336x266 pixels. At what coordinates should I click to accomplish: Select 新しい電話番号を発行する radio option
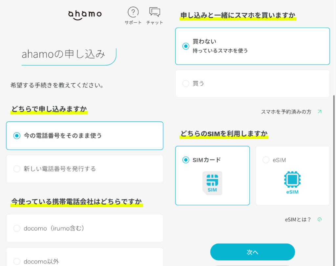pyautogui.click(x=85, y=169)
